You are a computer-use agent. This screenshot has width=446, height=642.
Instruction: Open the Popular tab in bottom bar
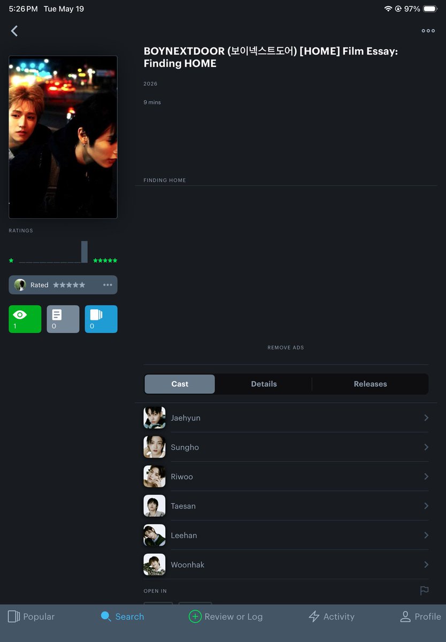click(32, 617)
